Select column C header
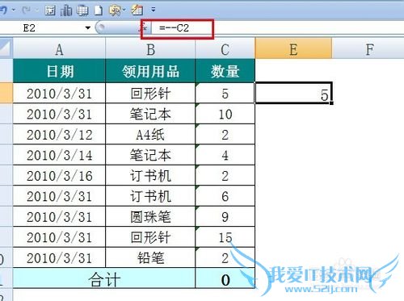Screen dimensions: 404x301 [x=225, y=48]
